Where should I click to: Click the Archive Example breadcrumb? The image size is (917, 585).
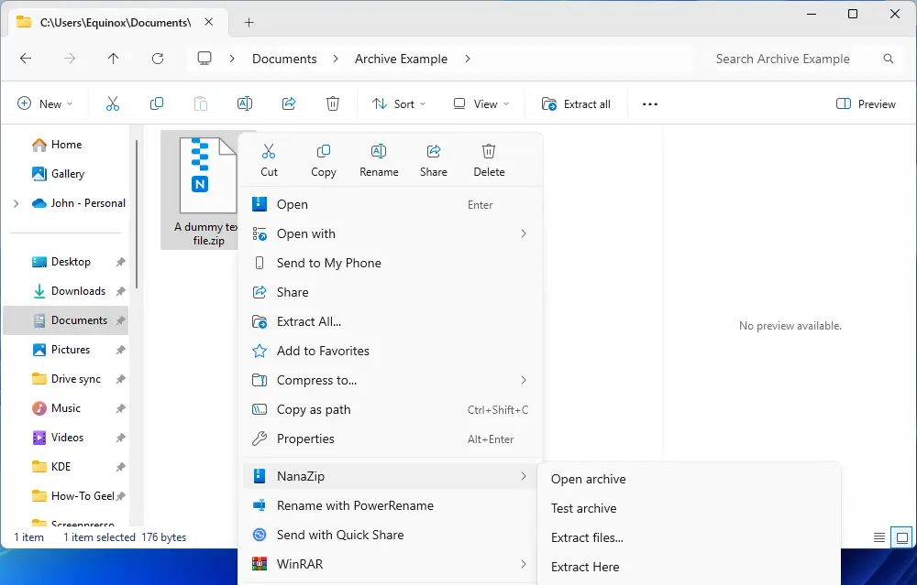402,59
